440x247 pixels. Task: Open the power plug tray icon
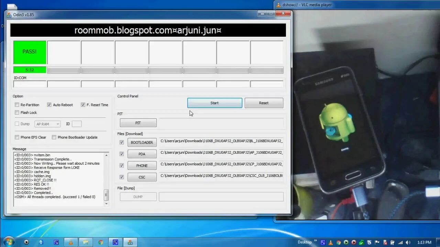[393, 242]
